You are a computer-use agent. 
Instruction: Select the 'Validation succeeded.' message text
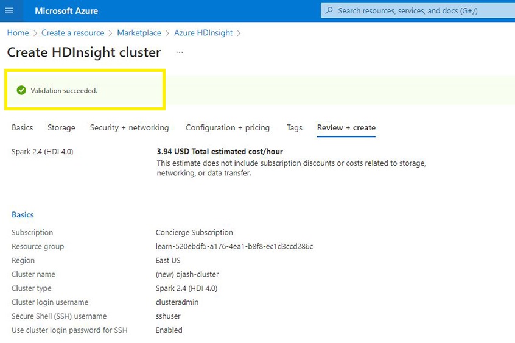(64, 91)
